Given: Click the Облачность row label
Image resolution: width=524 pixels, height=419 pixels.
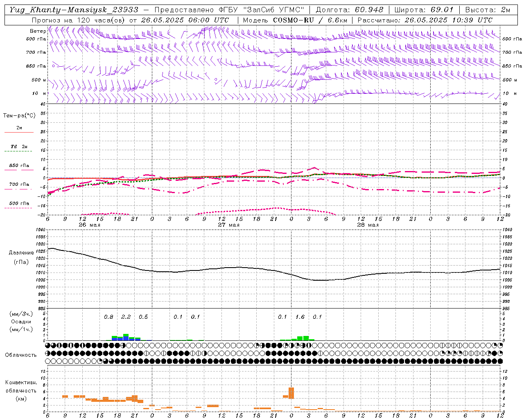Looking at the screenshot, I should (21, 355).
